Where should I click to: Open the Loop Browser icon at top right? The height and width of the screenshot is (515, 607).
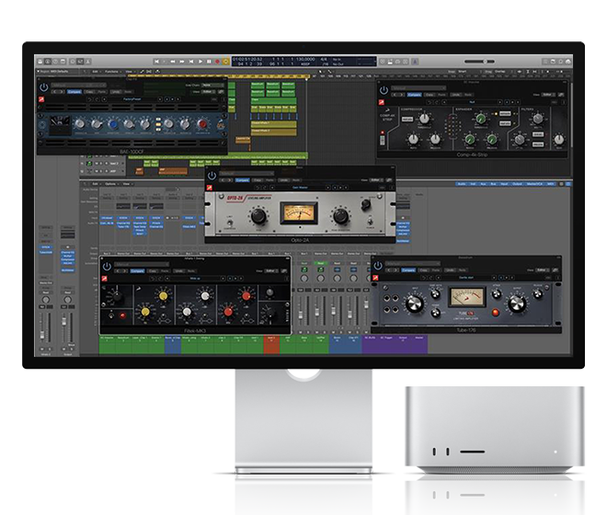[560, 62]
